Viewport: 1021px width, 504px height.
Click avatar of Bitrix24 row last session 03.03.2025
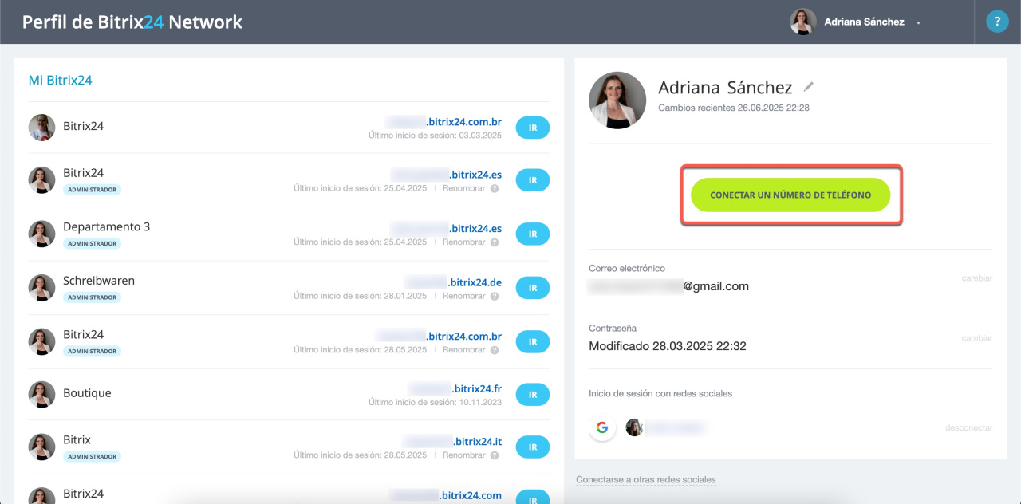(41, 128)
